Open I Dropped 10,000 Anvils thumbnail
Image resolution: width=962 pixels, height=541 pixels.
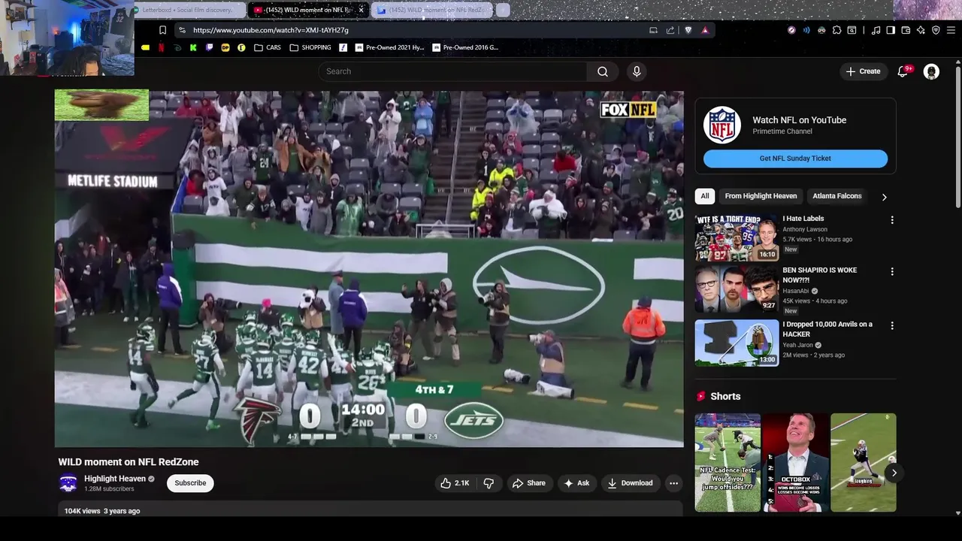coord(737,343)
